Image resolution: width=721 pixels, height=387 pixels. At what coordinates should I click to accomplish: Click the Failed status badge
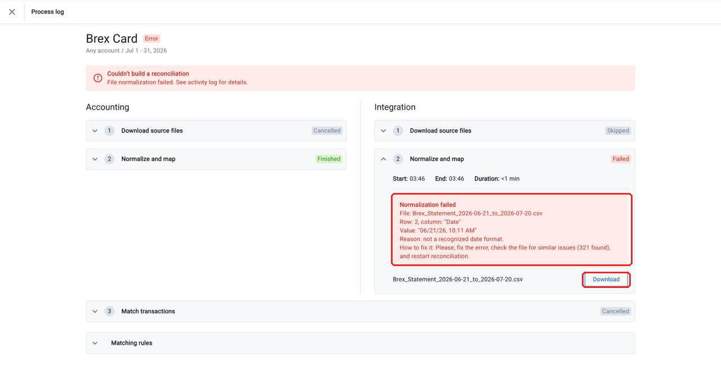click(621, 159)
